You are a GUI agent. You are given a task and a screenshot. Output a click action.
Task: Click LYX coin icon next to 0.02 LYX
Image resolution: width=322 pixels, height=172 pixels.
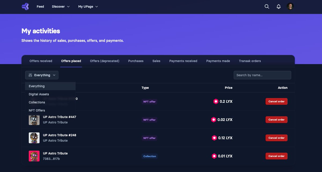(x=214, y=120)
